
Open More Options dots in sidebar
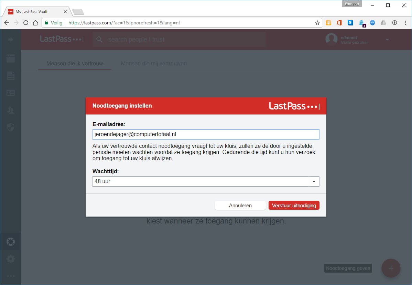click(x=11, y=276)
